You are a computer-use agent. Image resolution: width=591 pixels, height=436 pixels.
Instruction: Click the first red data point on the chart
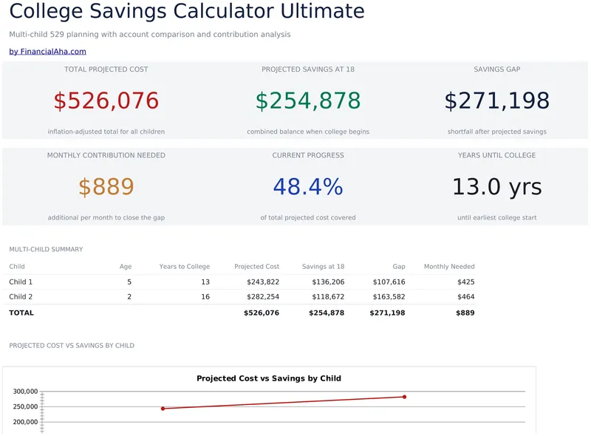[163, 409]
